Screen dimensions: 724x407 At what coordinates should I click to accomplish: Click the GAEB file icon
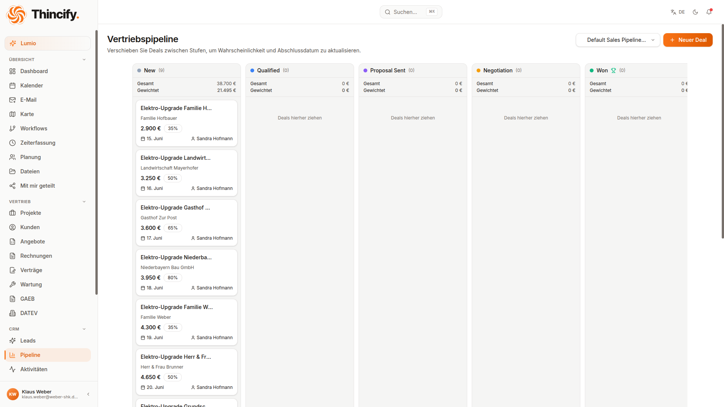tap(12, 299)
